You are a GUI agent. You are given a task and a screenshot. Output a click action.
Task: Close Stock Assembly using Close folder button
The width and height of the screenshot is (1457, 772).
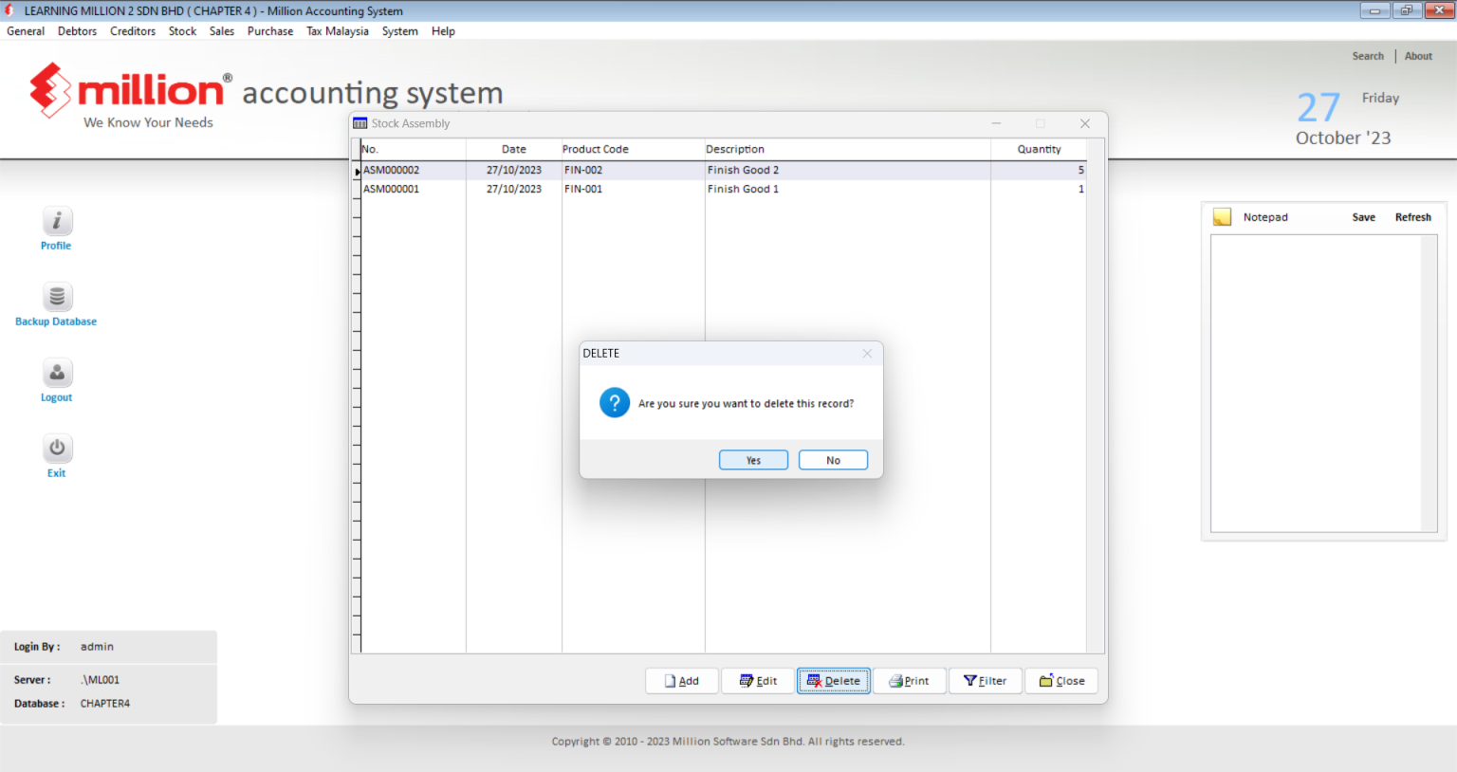point(1061,681)
